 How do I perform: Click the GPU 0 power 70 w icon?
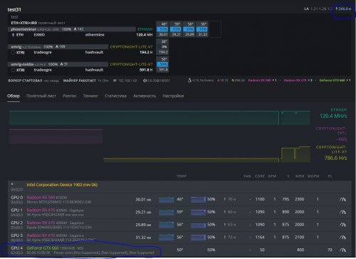pyautogui.click(x=225, y=199)
